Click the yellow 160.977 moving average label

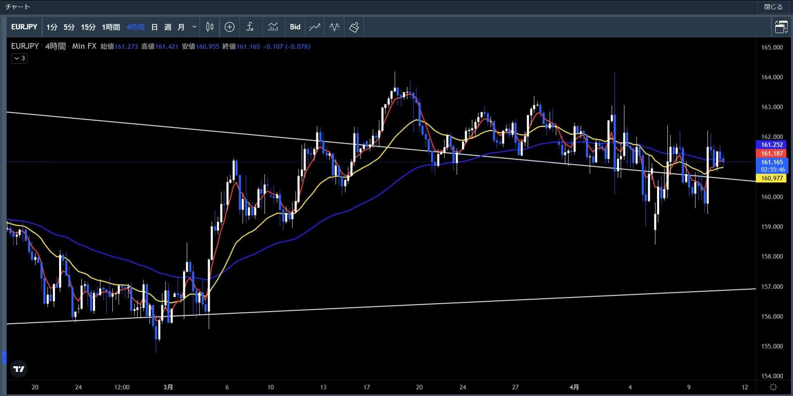[x=772, y=178]
